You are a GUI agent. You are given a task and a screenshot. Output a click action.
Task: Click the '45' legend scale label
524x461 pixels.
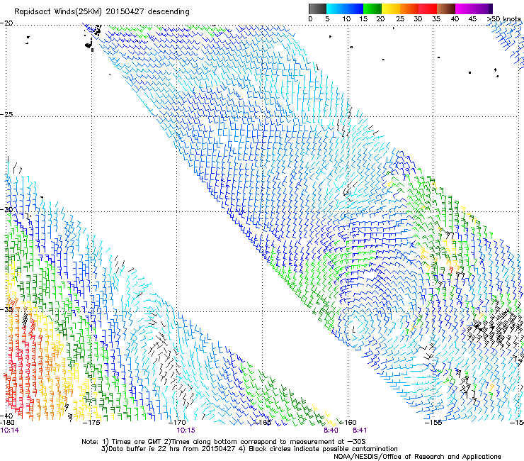click(x=472, y=19)
